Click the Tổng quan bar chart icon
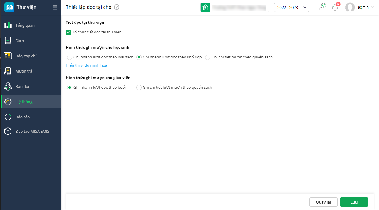The width and height of the screenshot is (379, 210). coord(8,25)
